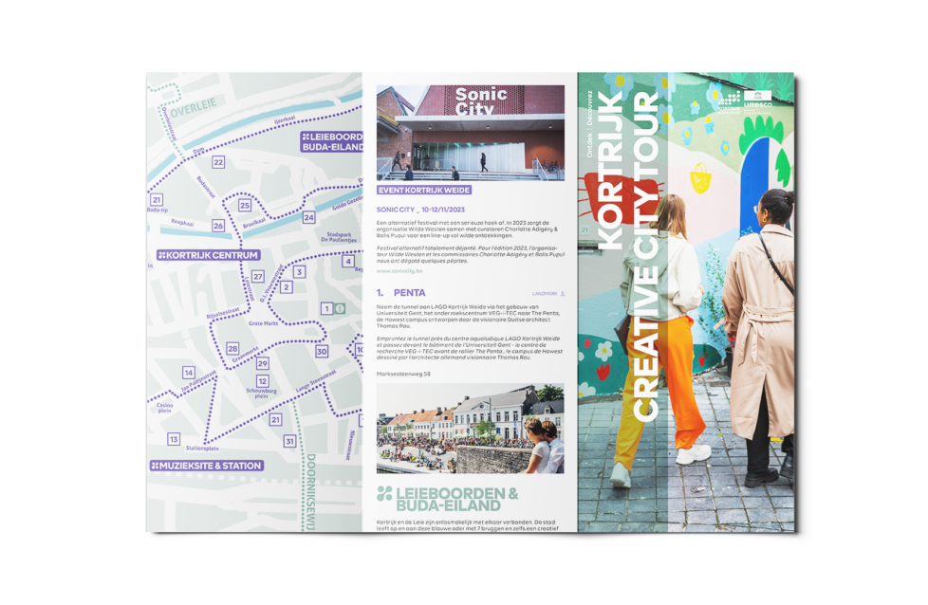
Task: Click the 'Ontdek | Découvrez' cover text
Action: click(589, 123)
